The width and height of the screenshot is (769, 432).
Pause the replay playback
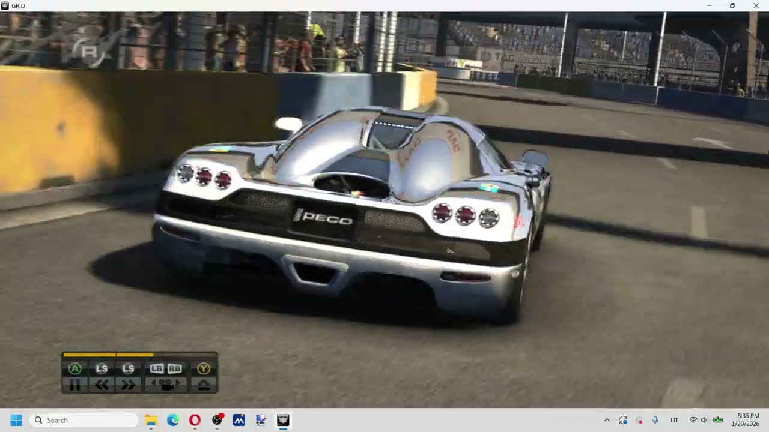(75, 385)
